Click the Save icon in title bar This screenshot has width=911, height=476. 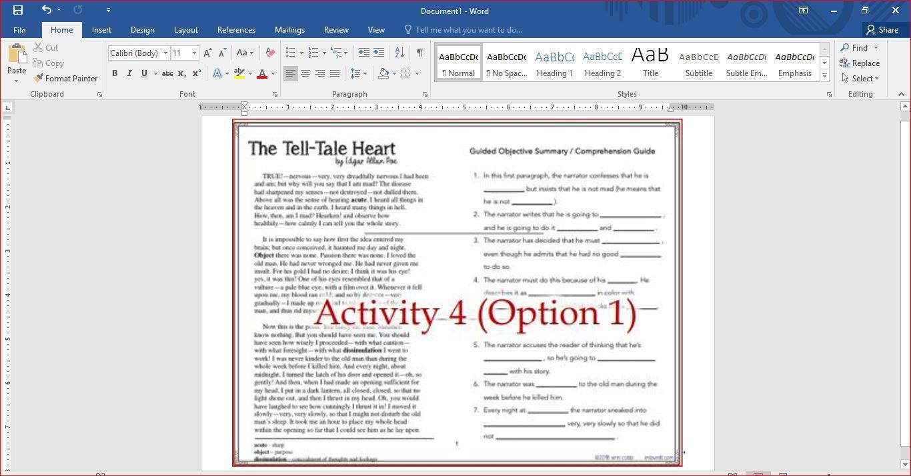18,10
